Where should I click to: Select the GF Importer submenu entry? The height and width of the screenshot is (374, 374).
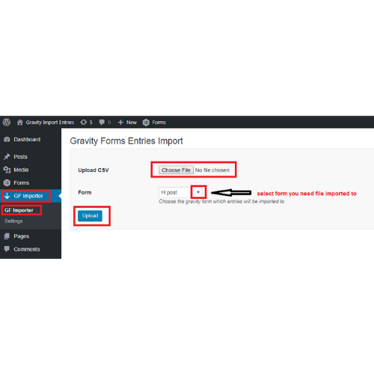pyautogui.click(x=19, y=210)
